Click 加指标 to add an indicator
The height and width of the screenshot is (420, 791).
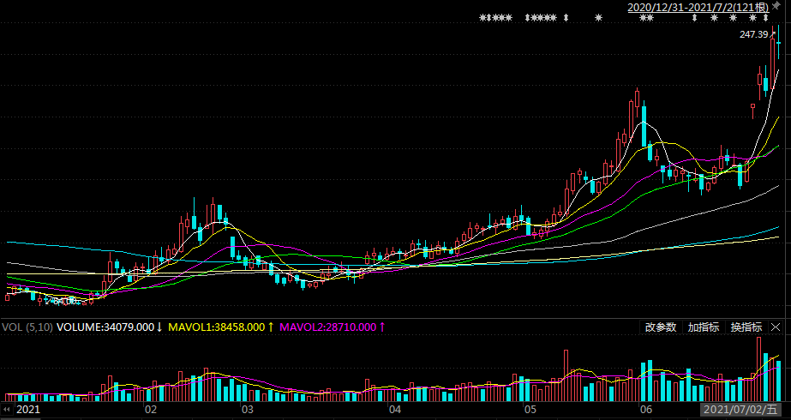pyautogui.click(x=703, y=327)
